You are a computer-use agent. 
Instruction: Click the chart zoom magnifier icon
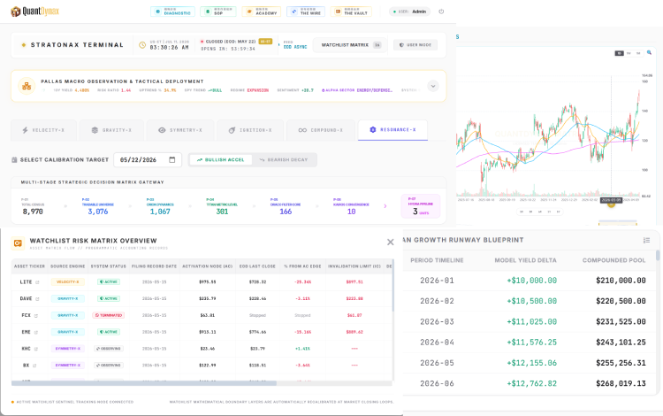point(649,53)
